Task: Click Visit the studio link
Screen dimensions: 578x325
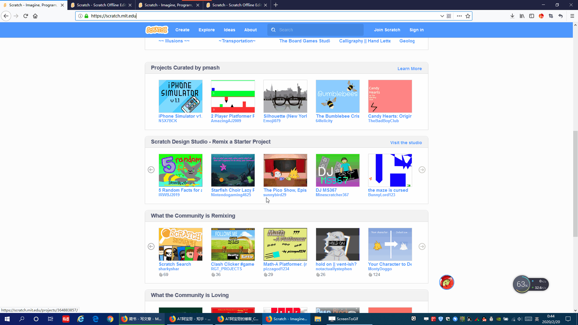Action: [x=406, y=143]
